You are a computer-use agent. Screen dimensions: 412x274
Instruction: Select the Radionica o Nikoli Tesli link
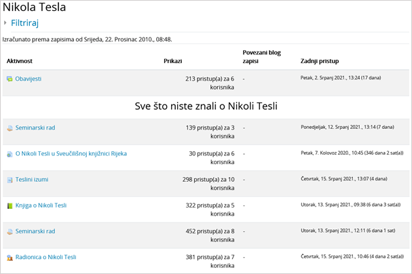pyautogui.click(x=45, y=257)
